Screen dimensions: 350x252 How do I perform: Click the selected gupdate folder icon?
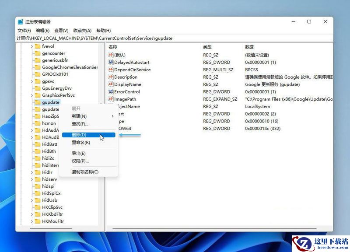click(38, 102)
